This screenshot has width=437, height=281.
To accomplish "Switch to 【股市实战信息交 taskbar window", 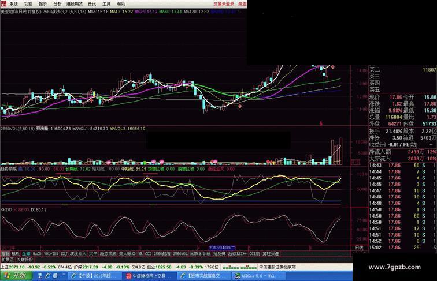I will (x=203, y=276).
